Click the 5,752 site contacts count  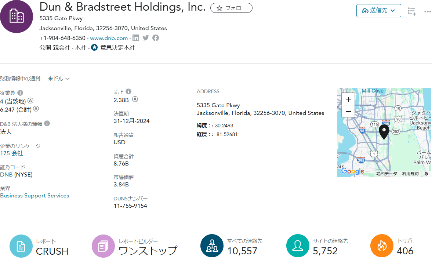pyautogui.click(x=325, y=251)
